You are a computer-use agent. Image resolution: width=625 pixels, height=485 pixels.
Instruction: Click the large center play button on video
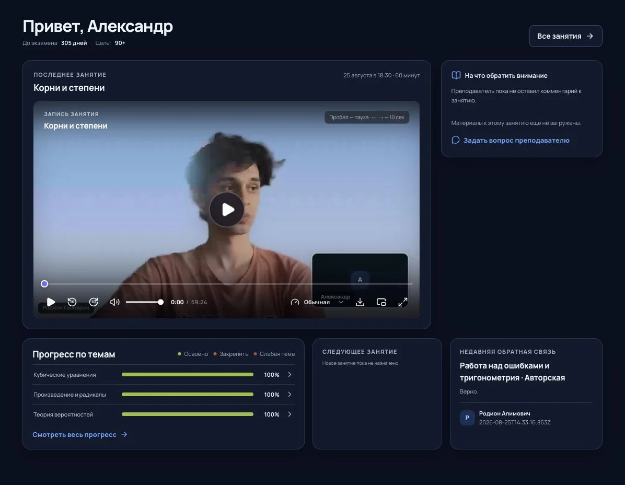pyautogui.click(x=227, y=210)
